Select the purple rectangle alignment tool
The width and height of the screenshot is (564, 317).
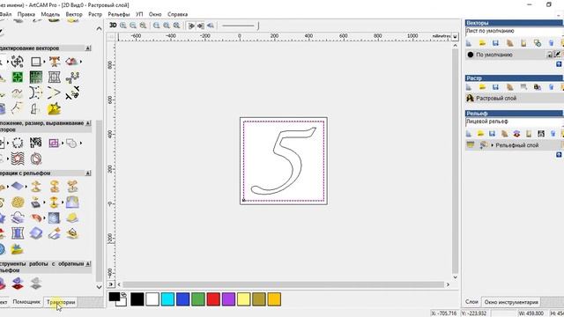tap(54, 143)
